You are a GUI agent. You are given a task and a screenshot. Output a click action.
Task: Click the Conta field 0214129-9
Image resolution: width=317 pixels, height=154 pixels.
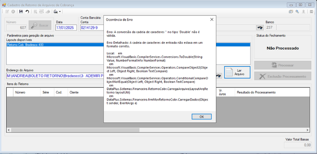click(x=92, y=27)
